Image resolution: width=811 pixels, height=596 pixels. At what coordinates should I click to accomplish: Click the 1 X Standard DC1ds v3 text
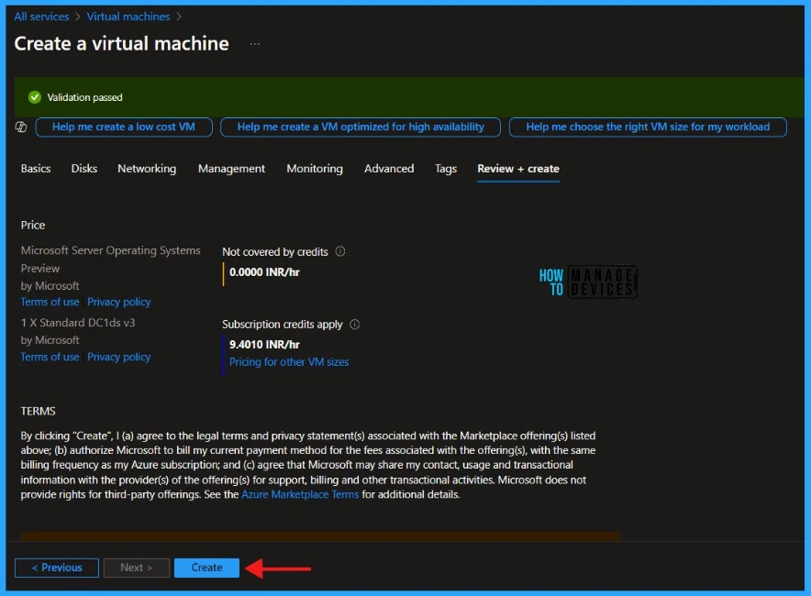78,323
